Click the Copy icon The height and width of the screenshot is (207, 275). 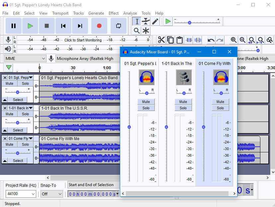tap(170, 40)
